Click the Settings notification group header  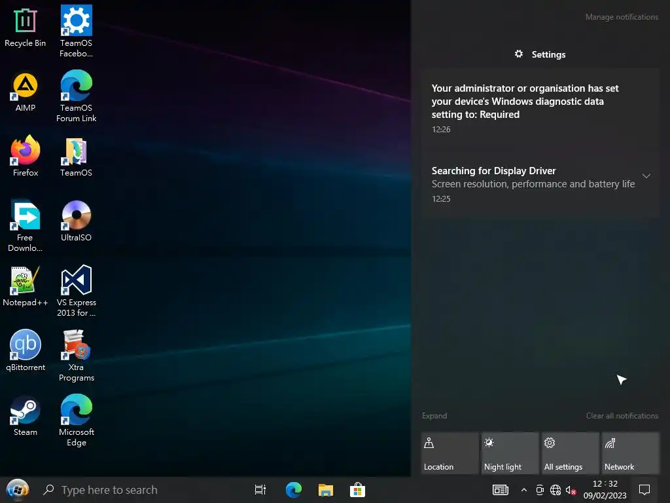point(540,54)
